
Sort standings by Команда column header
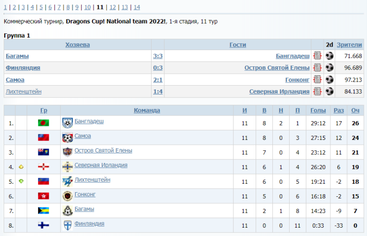pyautogui.click(x=147, y=110)
